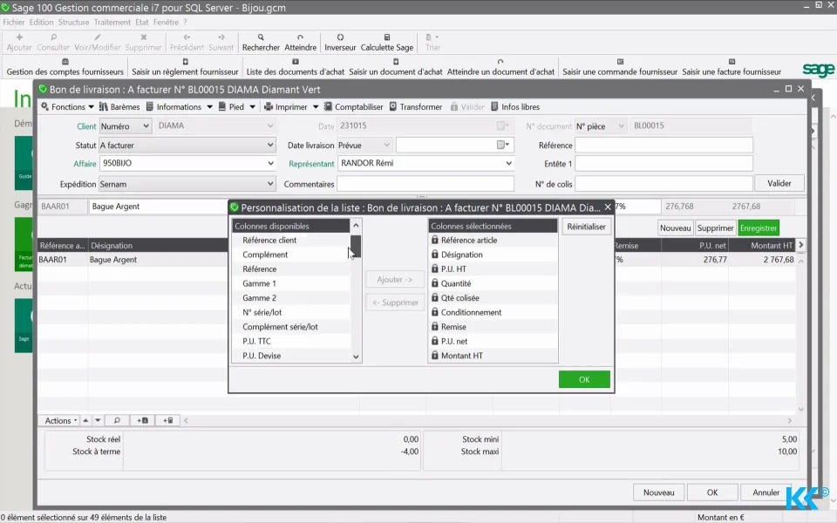Open Saisir une commande fournisseur
This screenshot has height=523, width=837.
(620, 67)
